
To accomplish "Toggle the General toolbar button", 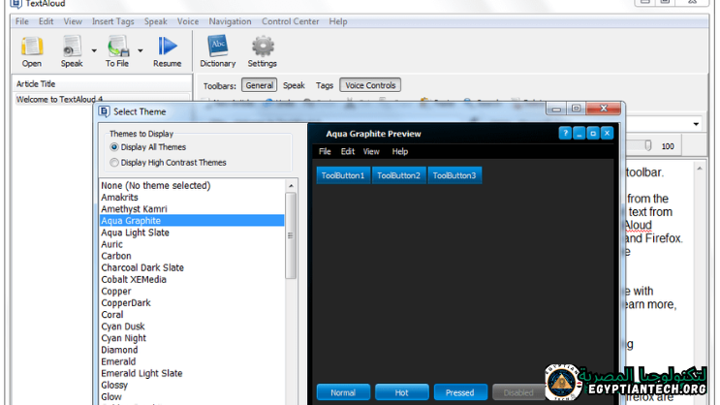I will click(x=259, y=85).
